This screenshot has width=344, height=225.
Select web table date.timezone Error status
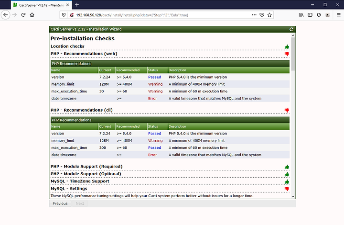click(x=152, y=99)
